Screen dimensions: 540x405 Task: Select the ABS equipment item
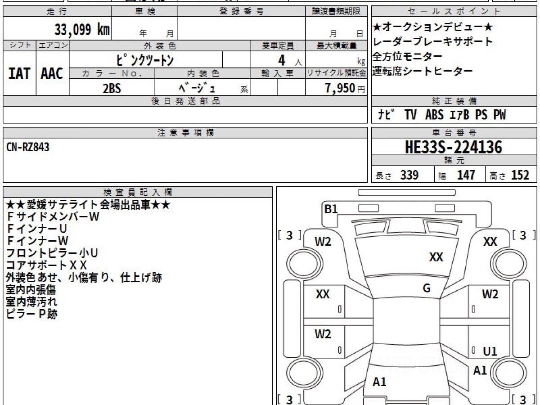tap(434, 115)
